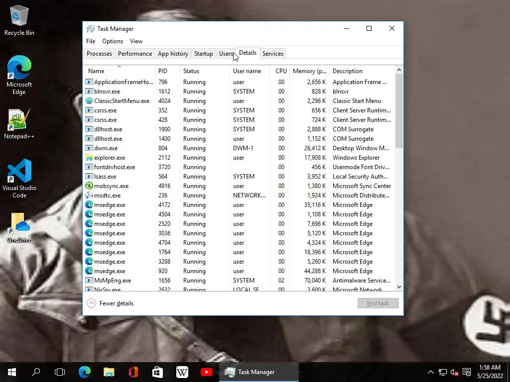Minimize the Task Manager window
This screenshot has height=382, width=510.
click(x=347, y=28)
